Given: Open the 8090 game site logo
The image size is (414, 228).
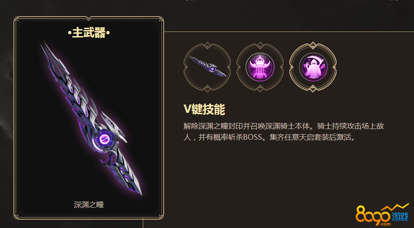Looking at the screenshot, I should [382, 214].
